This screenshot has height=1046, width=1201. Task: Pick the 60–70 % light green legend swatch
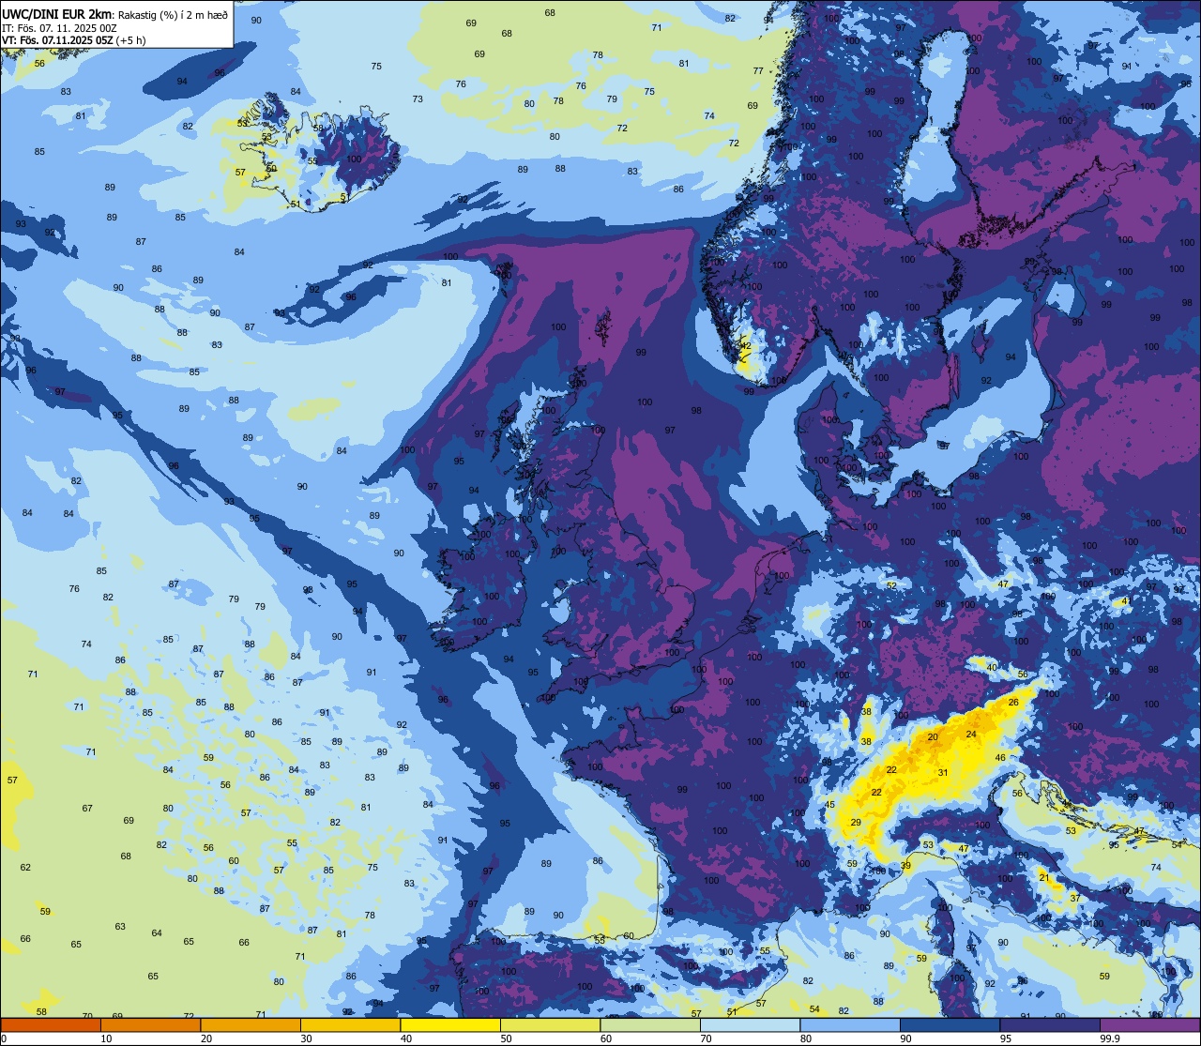point(650,1024)
